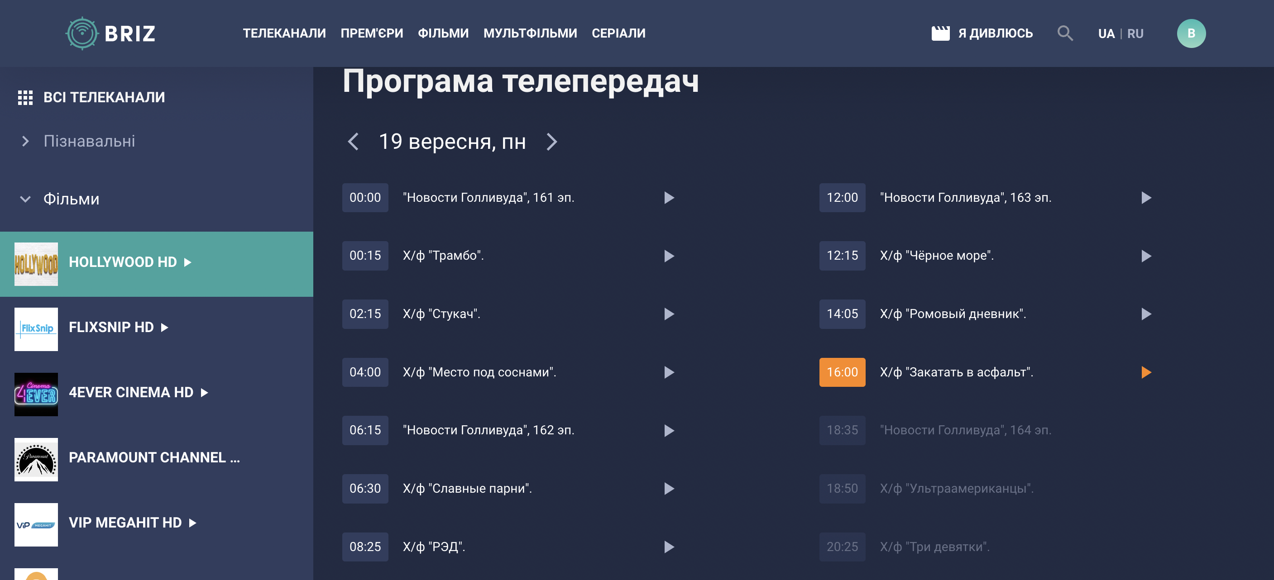
Task: Click the search magnifier icon
Action: [x=1064, y=33]
